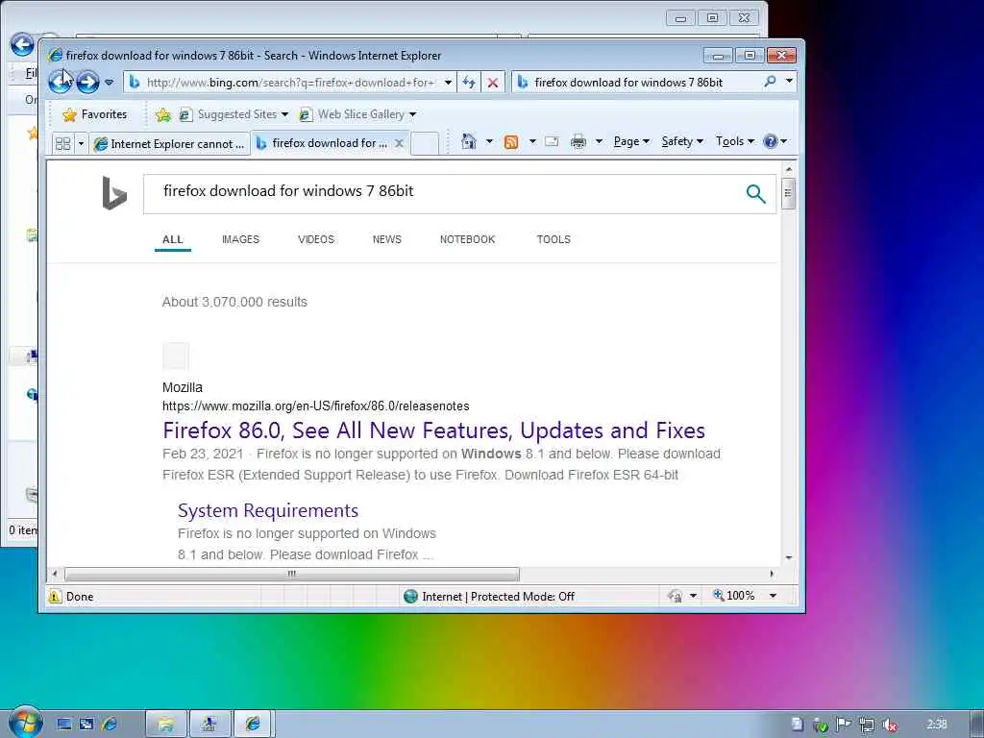This screenshot has width=984, height=738.
Task: Open the Page menu
Action: [631, 141]
